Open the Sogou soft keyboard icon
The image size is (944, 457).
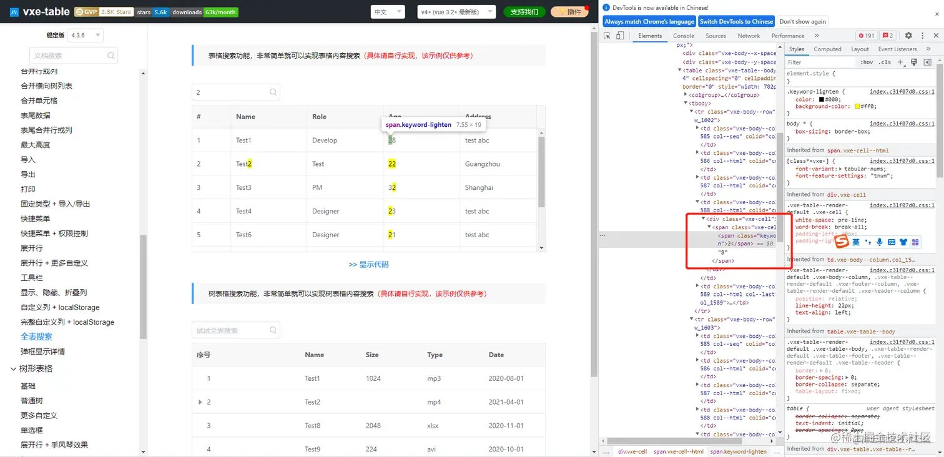pyautogui.click(x=891, y=242)
